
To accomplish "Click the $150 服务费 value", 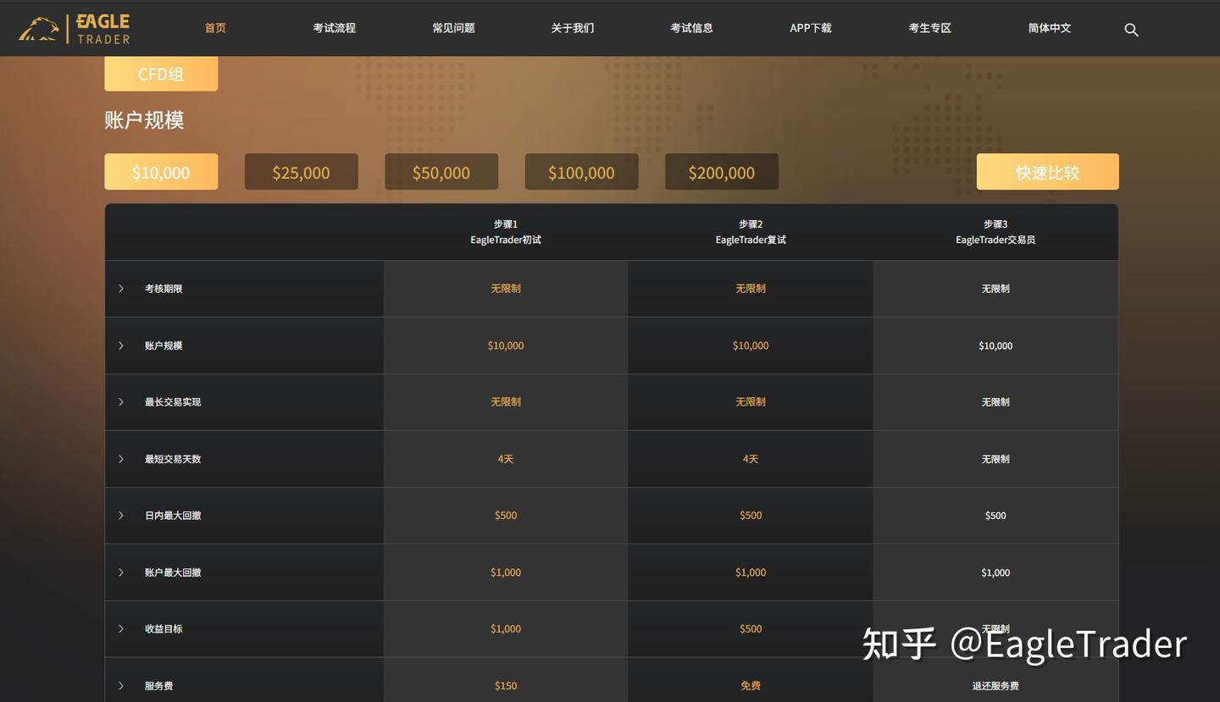I will (x=506, y=686).
